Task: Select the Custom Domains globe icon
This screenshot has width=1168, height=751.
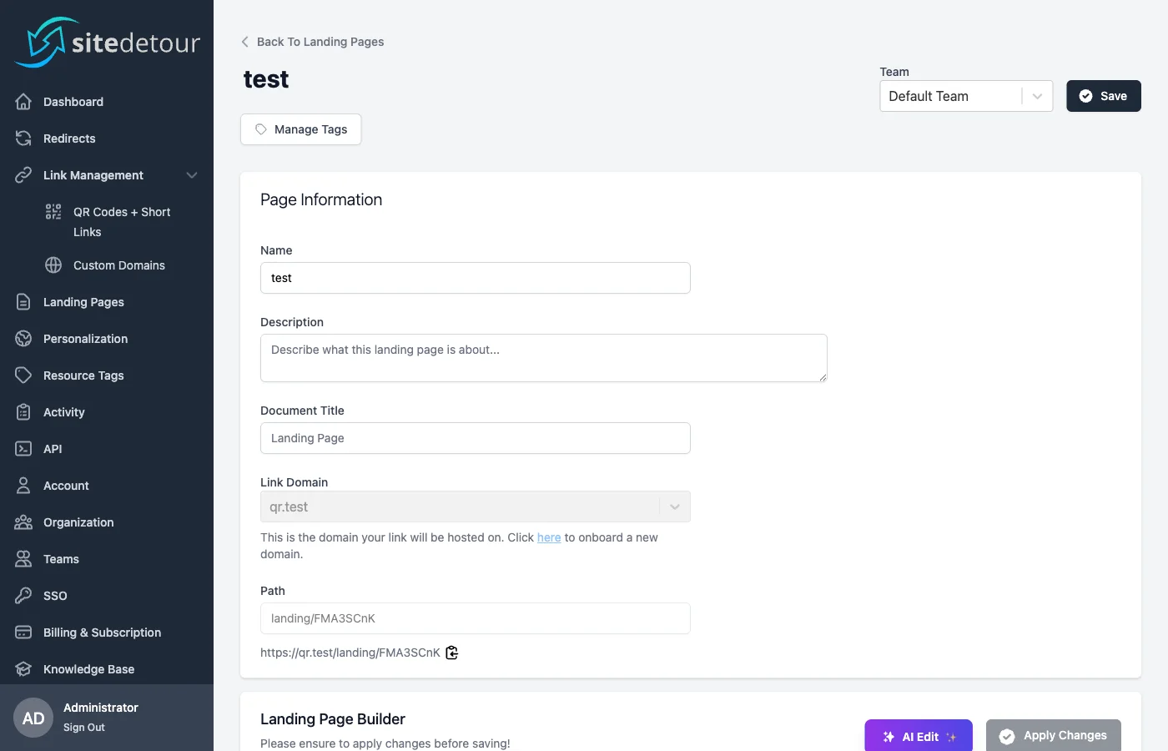Action: (x=53, y=265)
